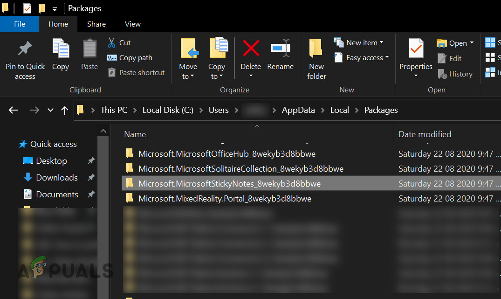This screenshot has height=299, width=501.
Task: Switch to the Home ribbon tab
Action: [58, 24]
